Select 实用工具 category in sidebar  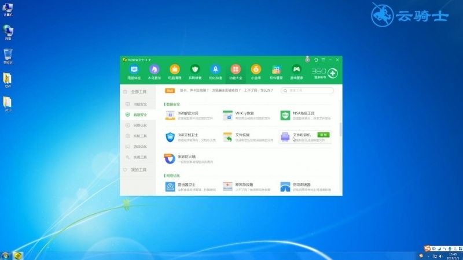[x=138, y=157]
